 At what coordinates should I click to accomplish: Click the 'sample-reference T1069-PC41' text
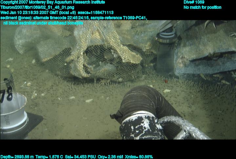click(x=118, y=18)
